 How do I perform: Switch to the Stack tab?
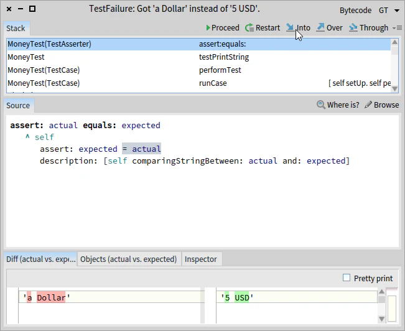(16, 28)
